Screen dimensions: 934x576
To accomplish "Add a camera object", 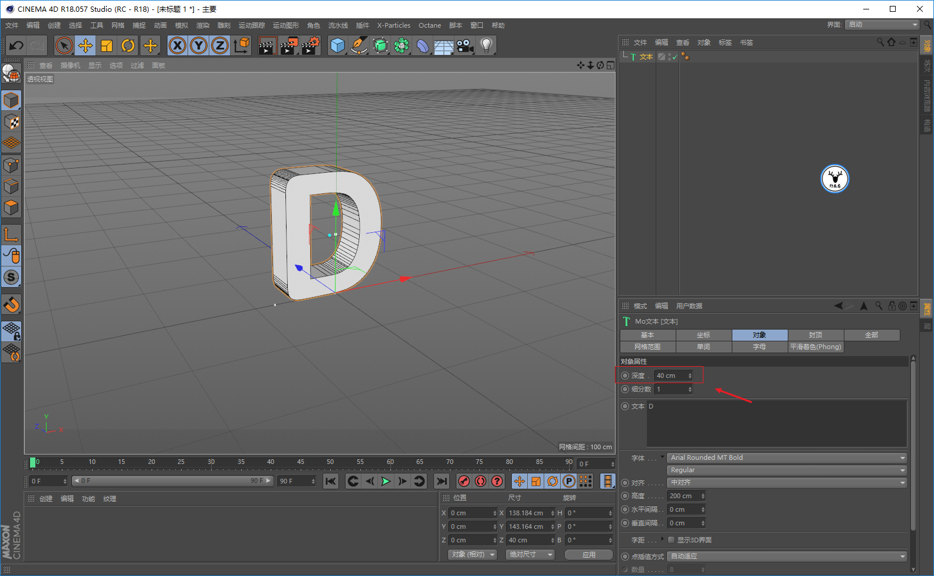I will [x=465, y=45].
